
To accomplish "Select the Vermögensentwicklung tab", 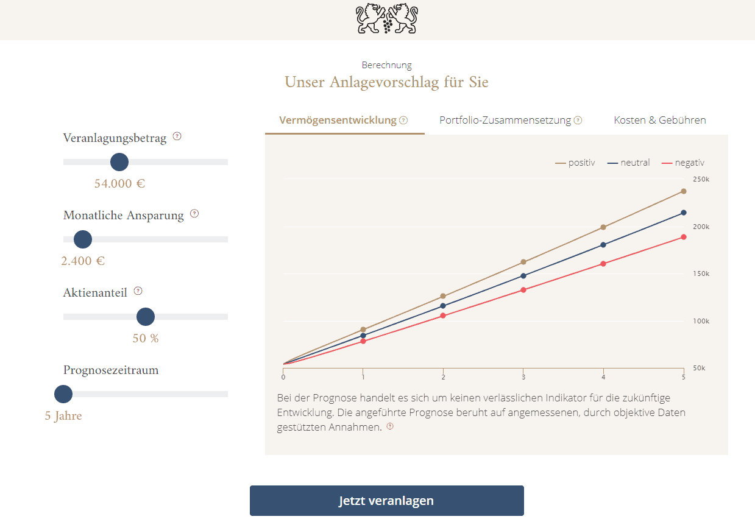I will tap(344, 121).
